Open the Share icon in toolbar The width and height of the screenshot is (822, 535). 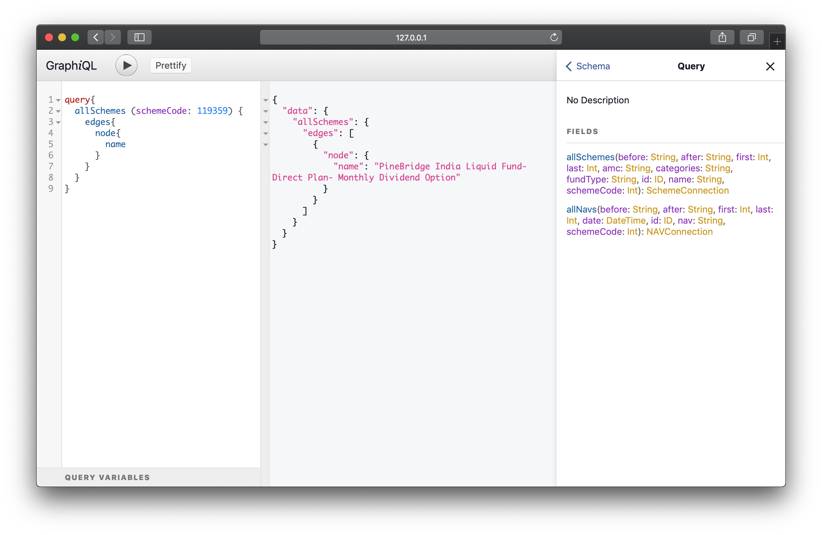(x=722, y=37)
